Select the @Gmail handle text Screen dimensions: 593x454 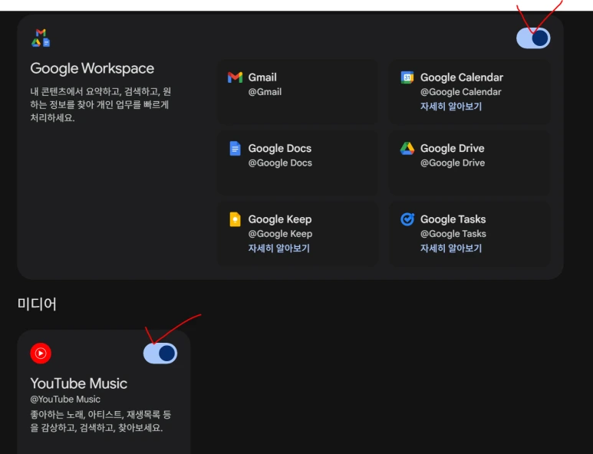265,92
